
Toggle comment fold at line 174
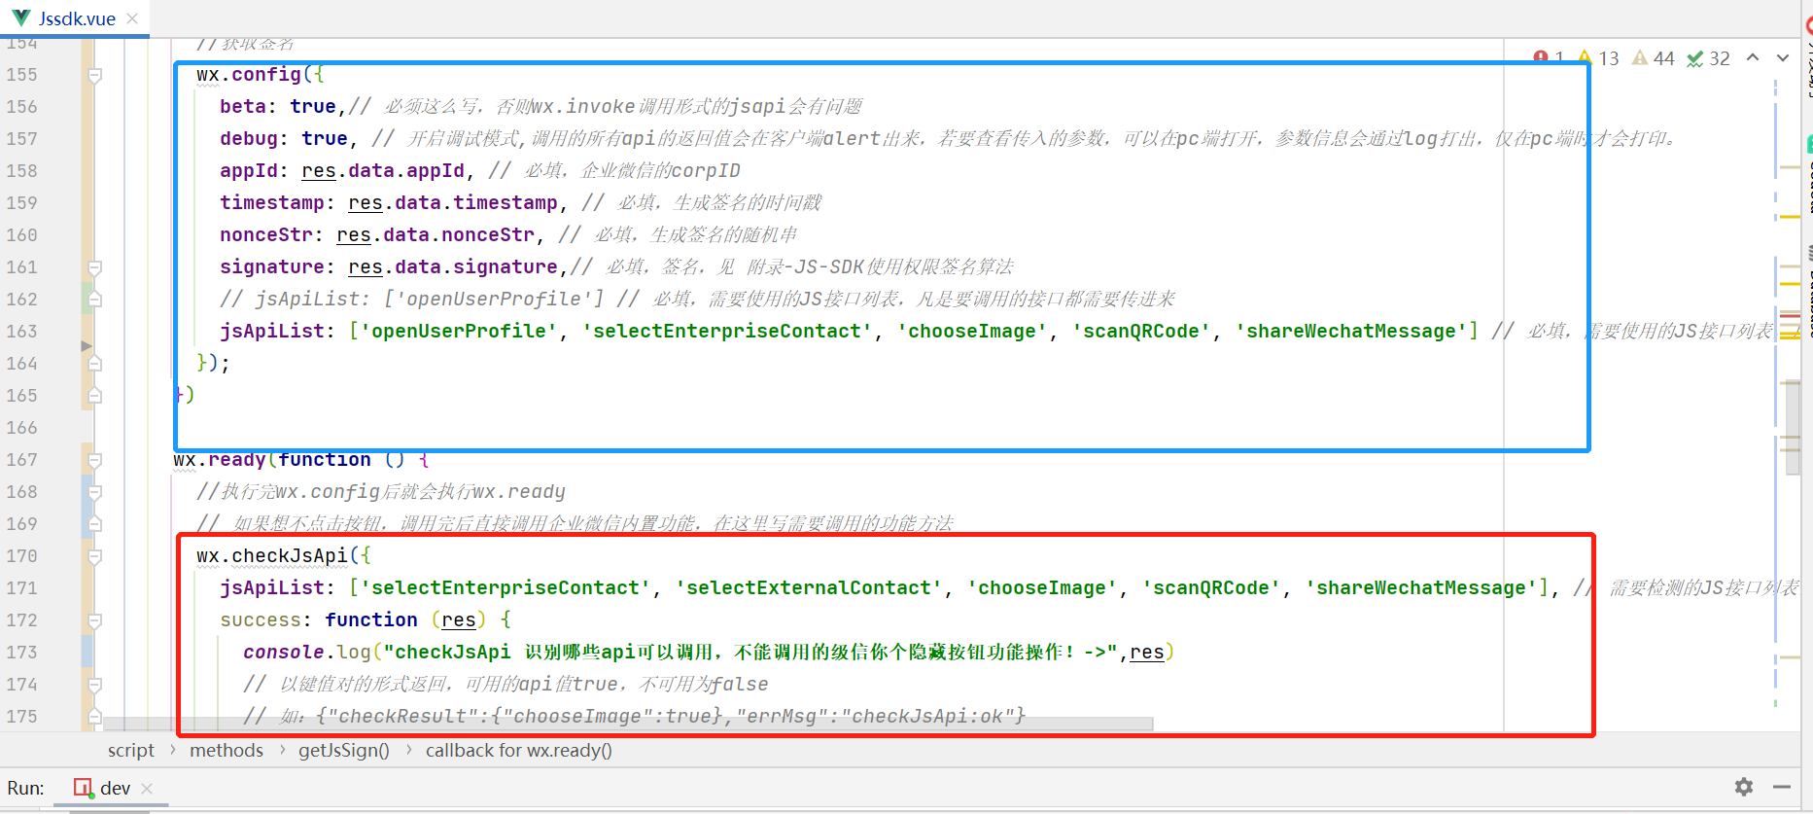point(94,685)
